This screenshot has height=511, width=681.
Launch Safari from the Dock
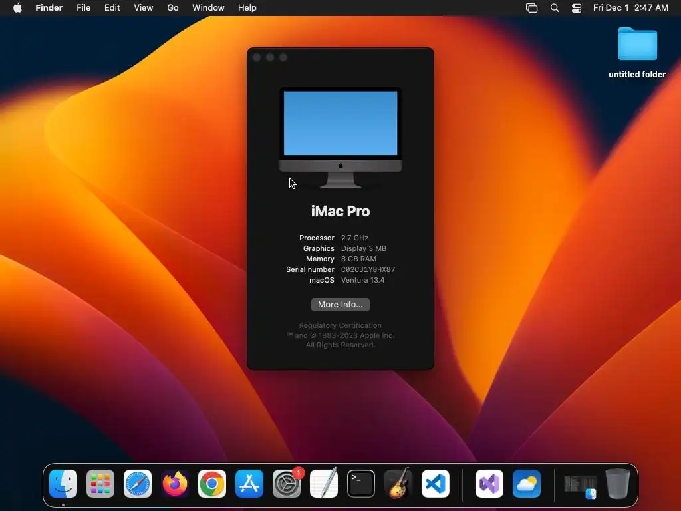point(138,484)
